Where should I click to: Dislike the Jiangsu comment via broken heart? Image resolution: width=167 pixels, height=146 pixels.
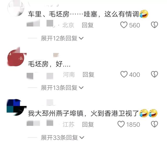pyautogui.click(x=154, y=124)
